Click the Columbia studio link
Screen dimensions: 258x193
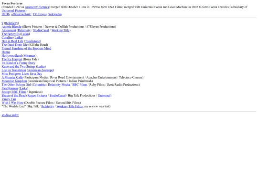point(39,84)
